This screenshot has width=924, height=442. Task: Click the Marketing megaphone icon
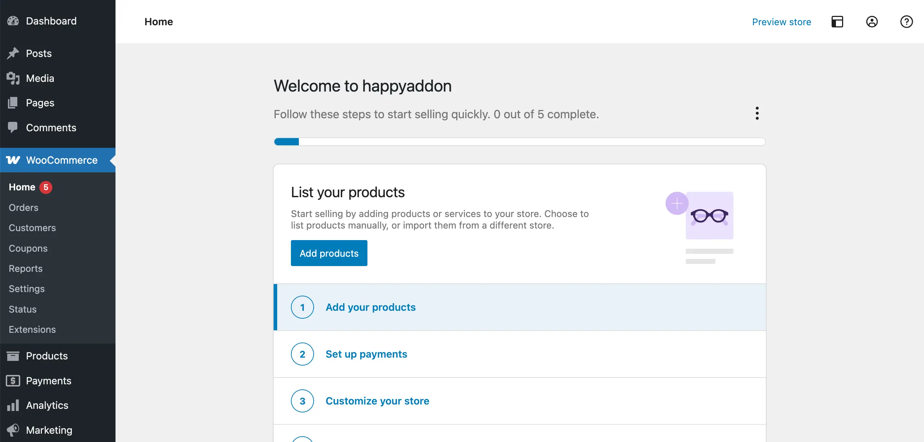13,430
